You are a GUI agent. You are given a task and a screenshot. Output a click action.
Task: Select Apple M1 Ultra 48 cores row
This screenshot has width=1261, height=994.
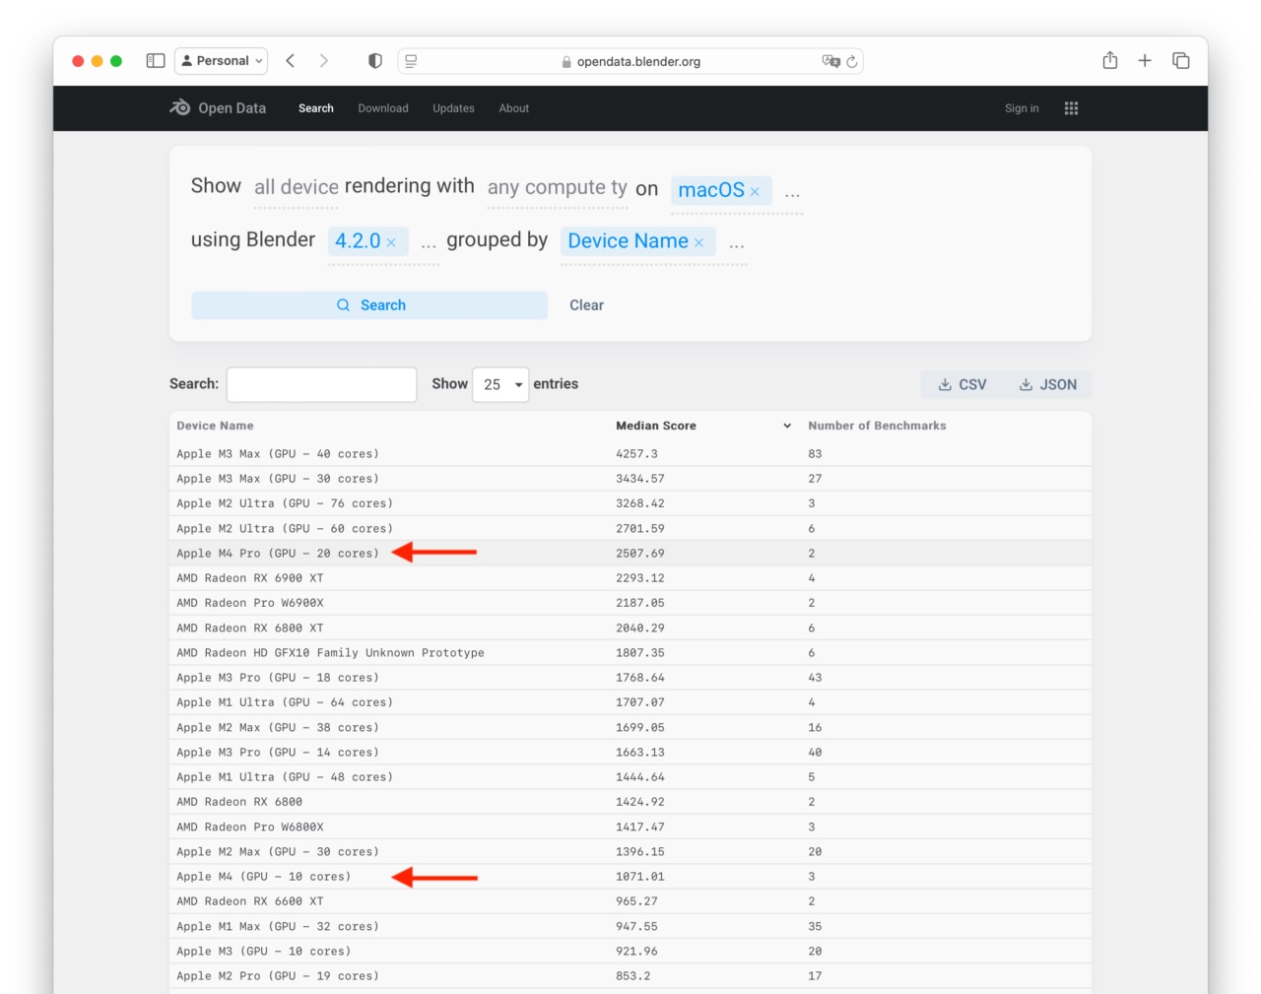click(630, 777)
